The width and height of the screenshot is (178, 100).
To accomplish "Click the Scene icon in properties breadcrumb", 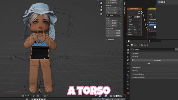I will pos(132,45).
